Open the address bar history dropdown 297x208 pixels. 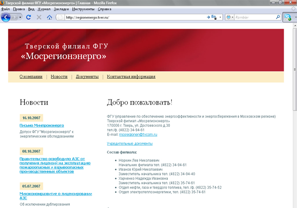(x=220, y=17)
